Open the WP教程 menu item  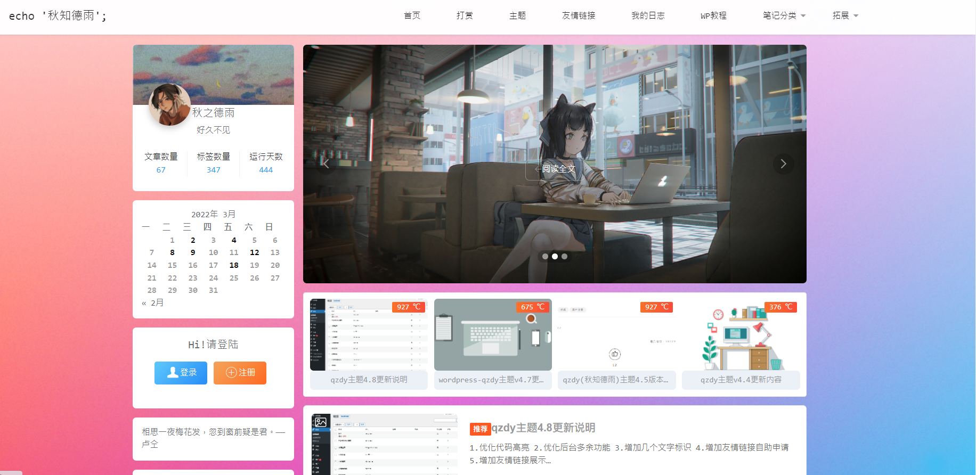(713, 16)
